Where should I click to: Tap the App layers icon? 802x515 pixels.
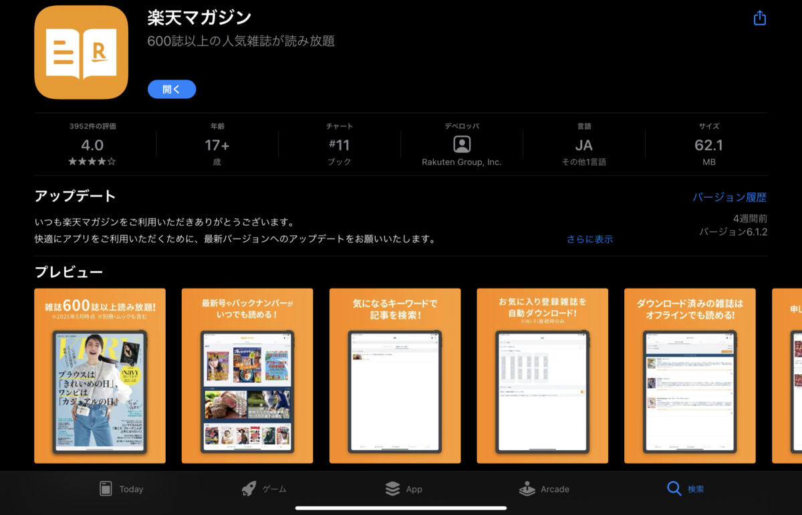pyautogui.click(x=393, y=488)
